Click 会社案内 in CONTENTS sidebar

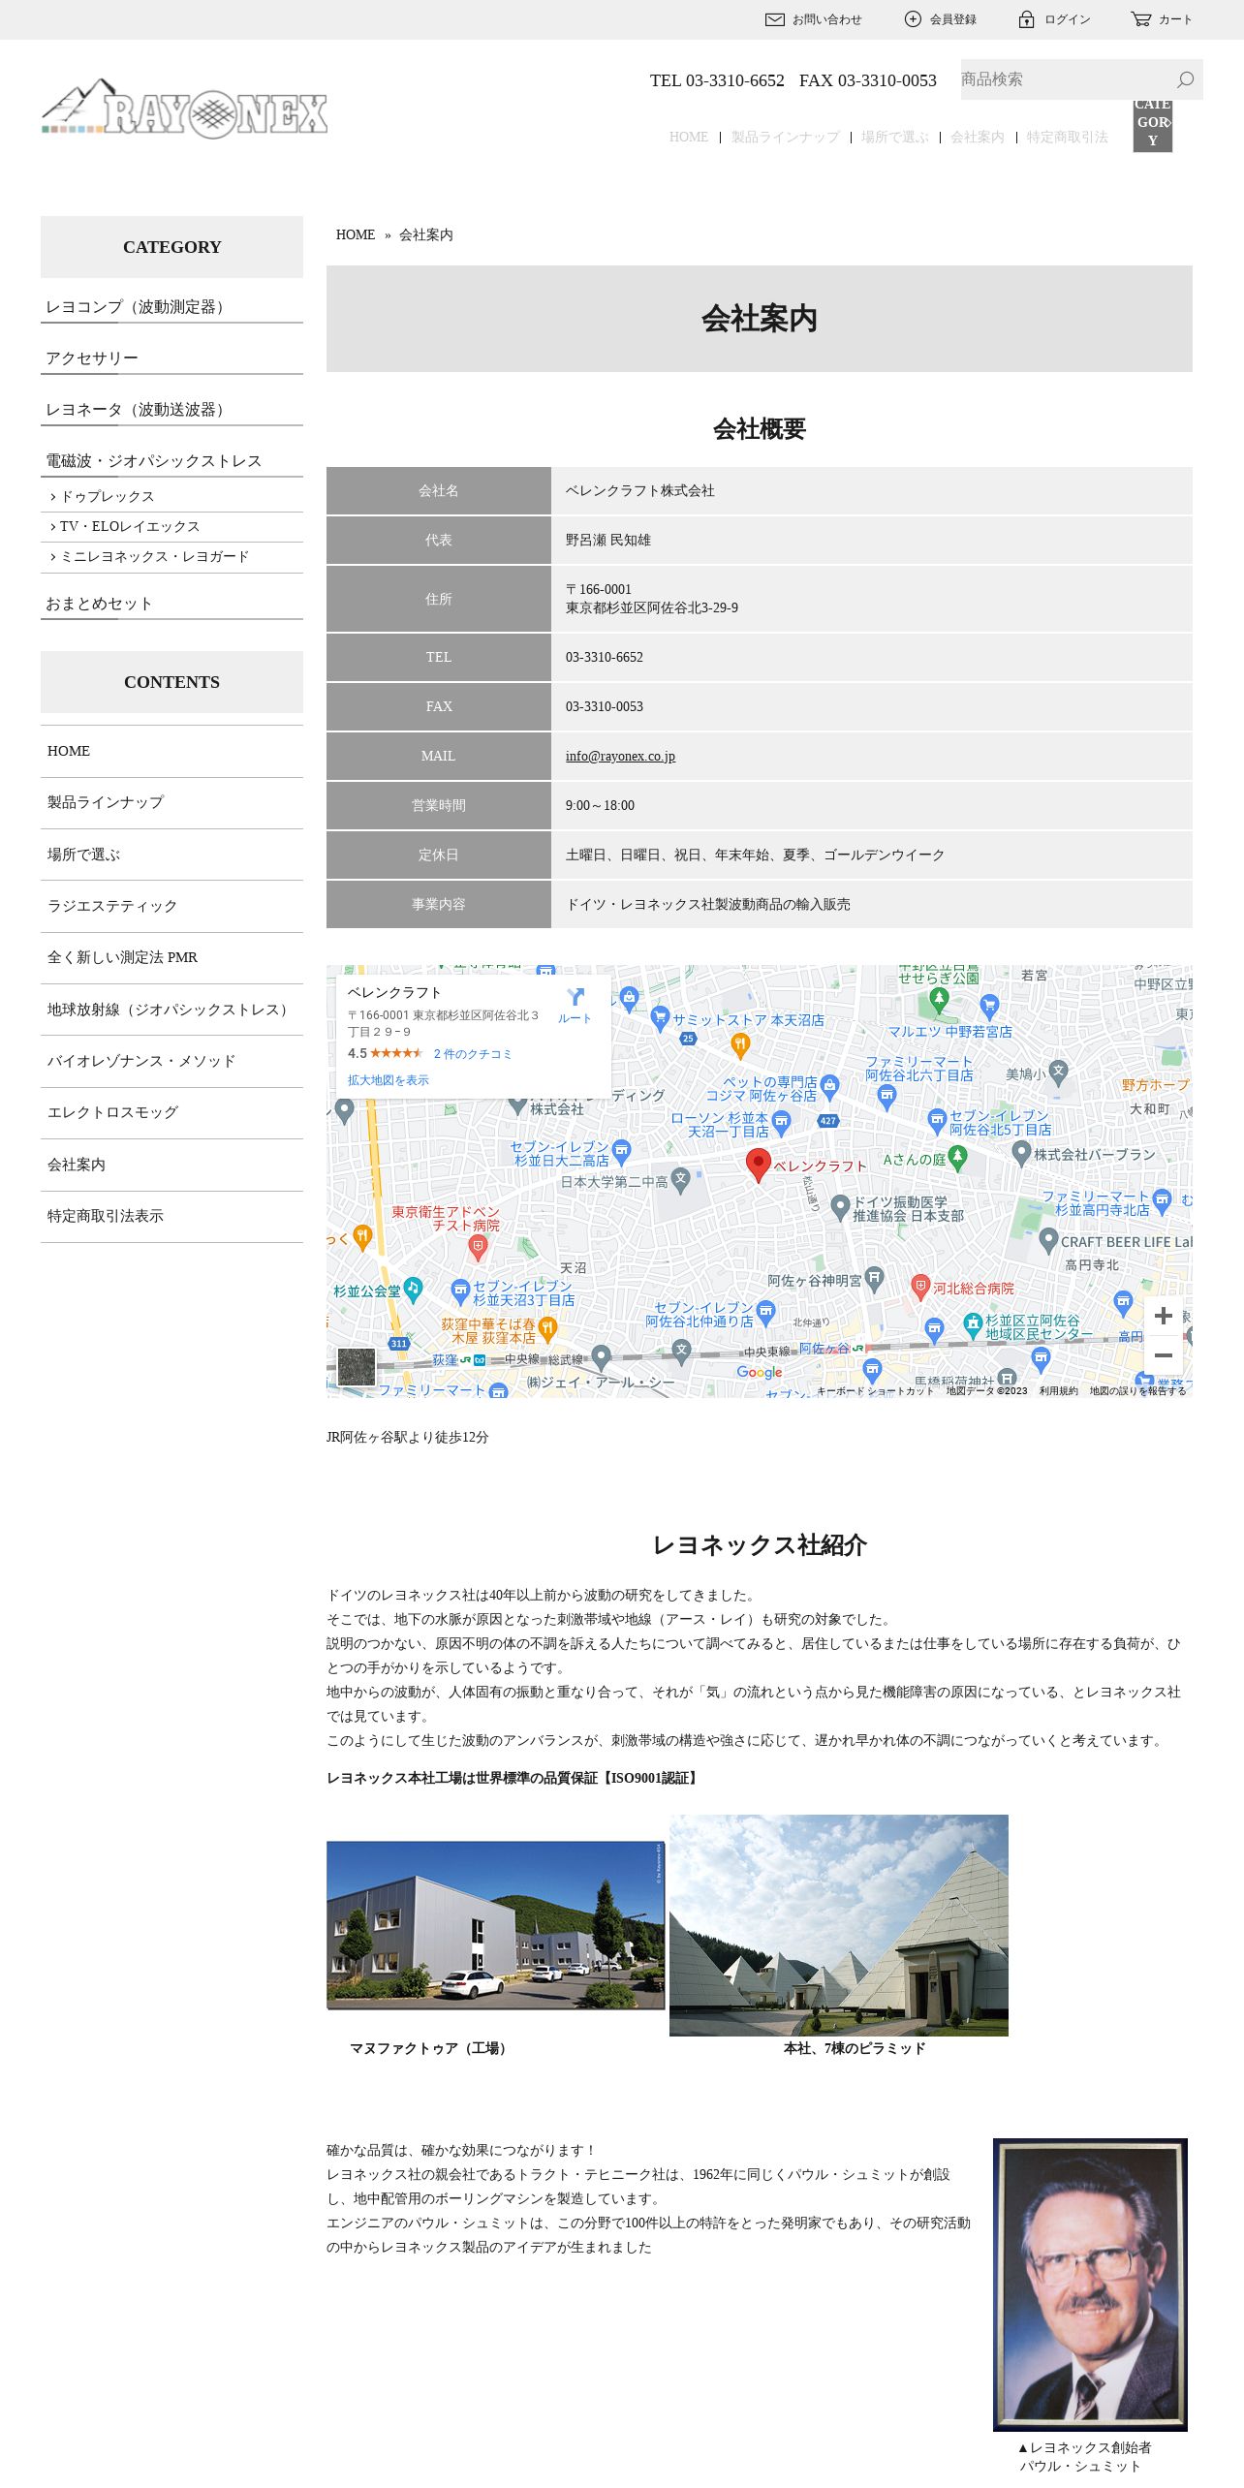[x=171, y=1165]
